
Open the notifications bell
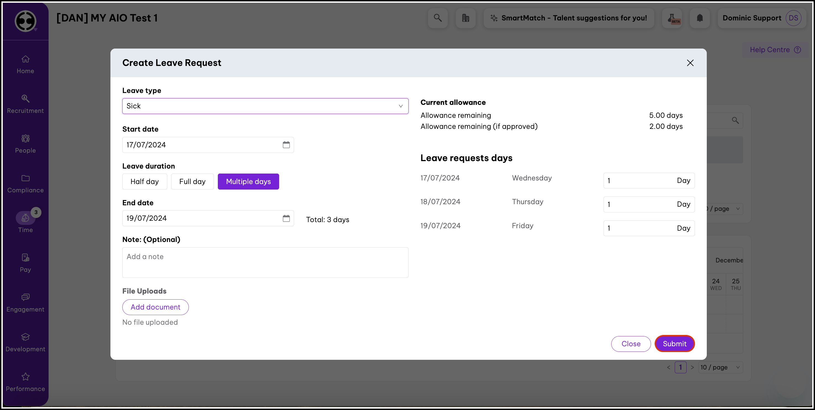(x=700, y=18)
